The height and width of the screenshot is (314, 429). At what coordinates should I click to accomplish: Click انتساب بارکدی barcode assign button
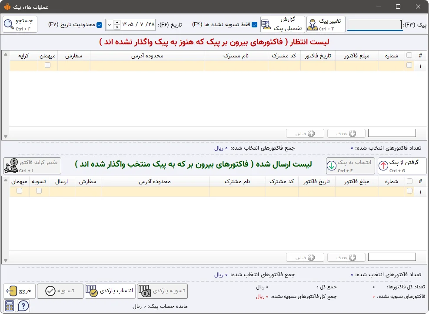110,291
